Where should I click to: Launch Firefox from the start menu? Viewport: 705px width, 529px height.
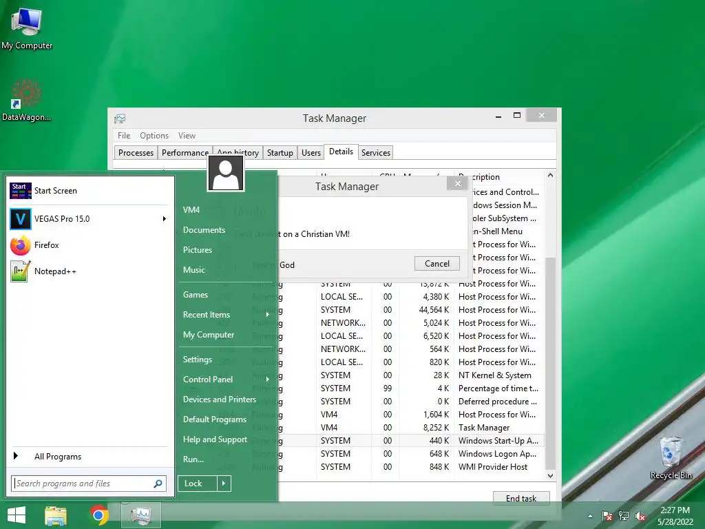pos(89,245)
